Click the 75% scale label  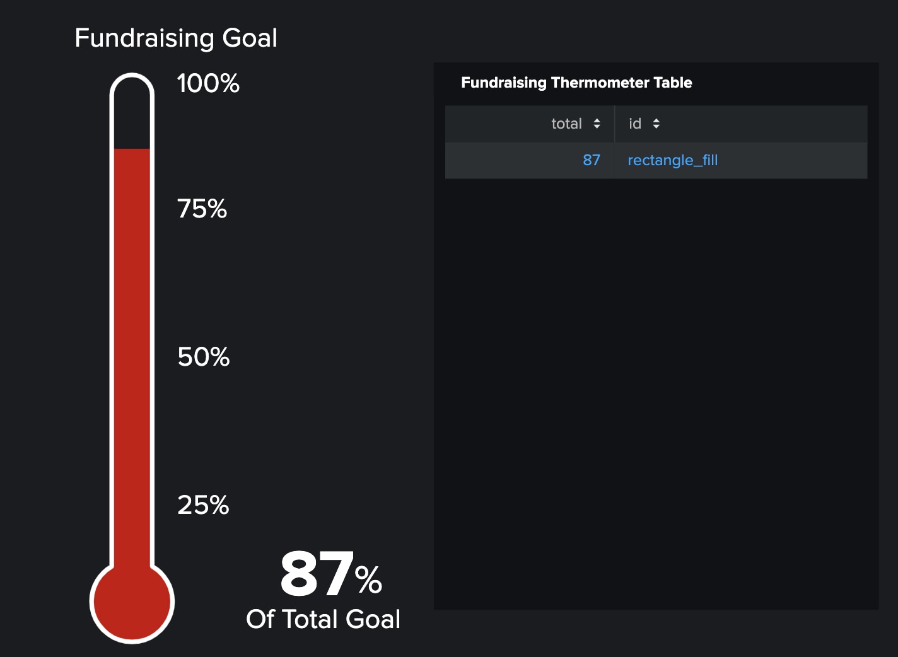pyautogui.click(x=202, y=209)
